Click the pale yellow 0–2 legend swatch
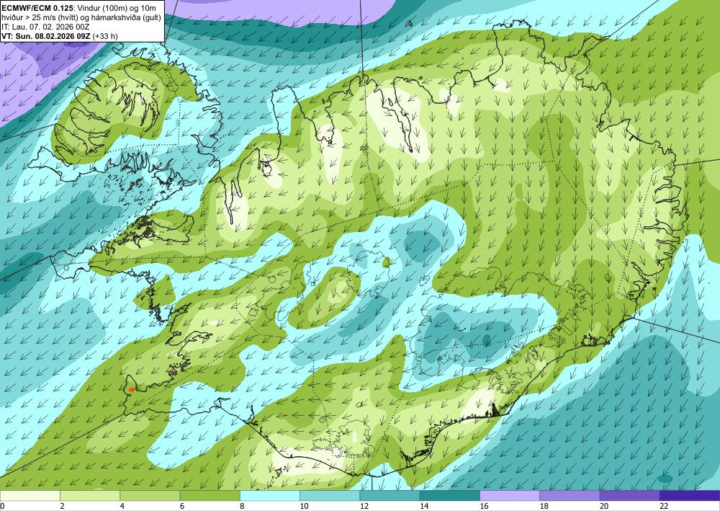This screenshot has width=720, height=511. click(30, 496)
